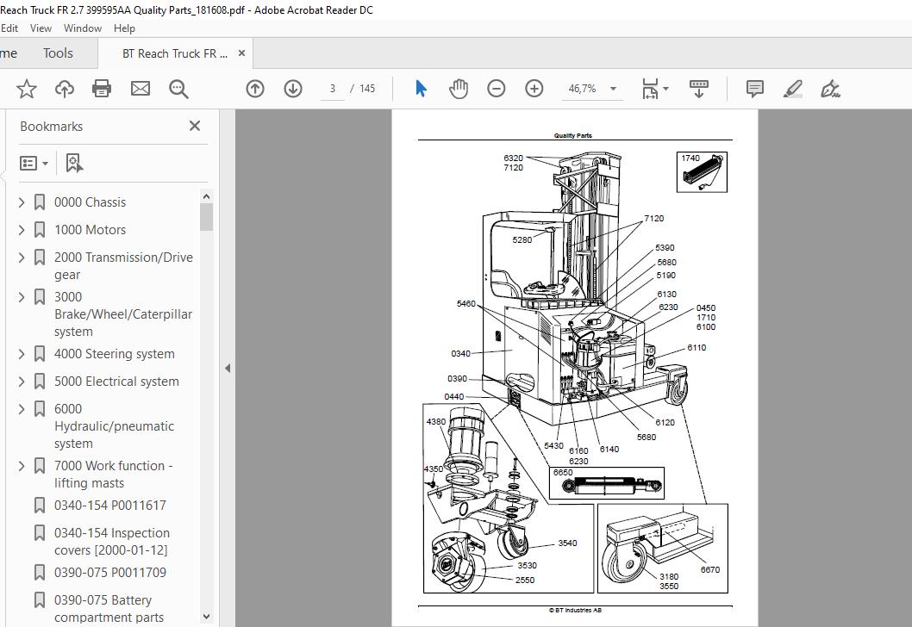Go to previous page arrow
Image resolution: width=912 pixels, height=627 pixels.
click(255, 89)
